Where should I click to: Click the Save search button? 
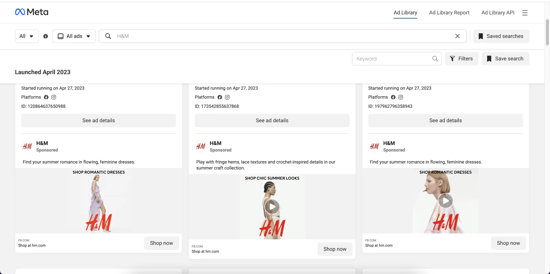pos(505,59)
